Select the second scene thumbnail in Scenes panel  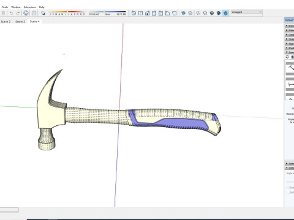(x=290, y=84)
